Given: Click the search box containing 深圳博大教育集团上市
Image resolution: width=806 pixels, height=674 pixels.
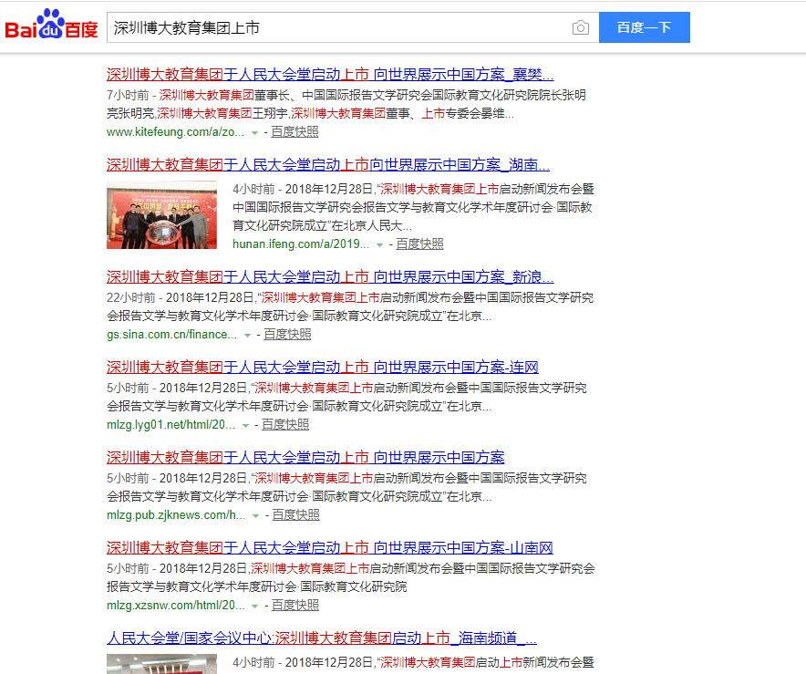Looking at the screenshot, I should pos(353,27).
